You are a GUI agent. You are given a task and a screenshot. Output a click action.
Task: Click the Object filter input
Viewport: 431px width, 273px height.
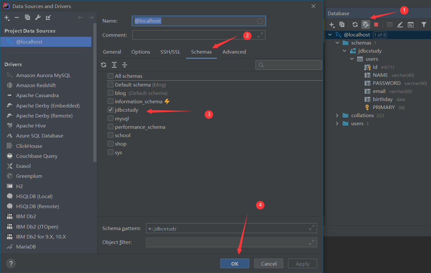231,242
